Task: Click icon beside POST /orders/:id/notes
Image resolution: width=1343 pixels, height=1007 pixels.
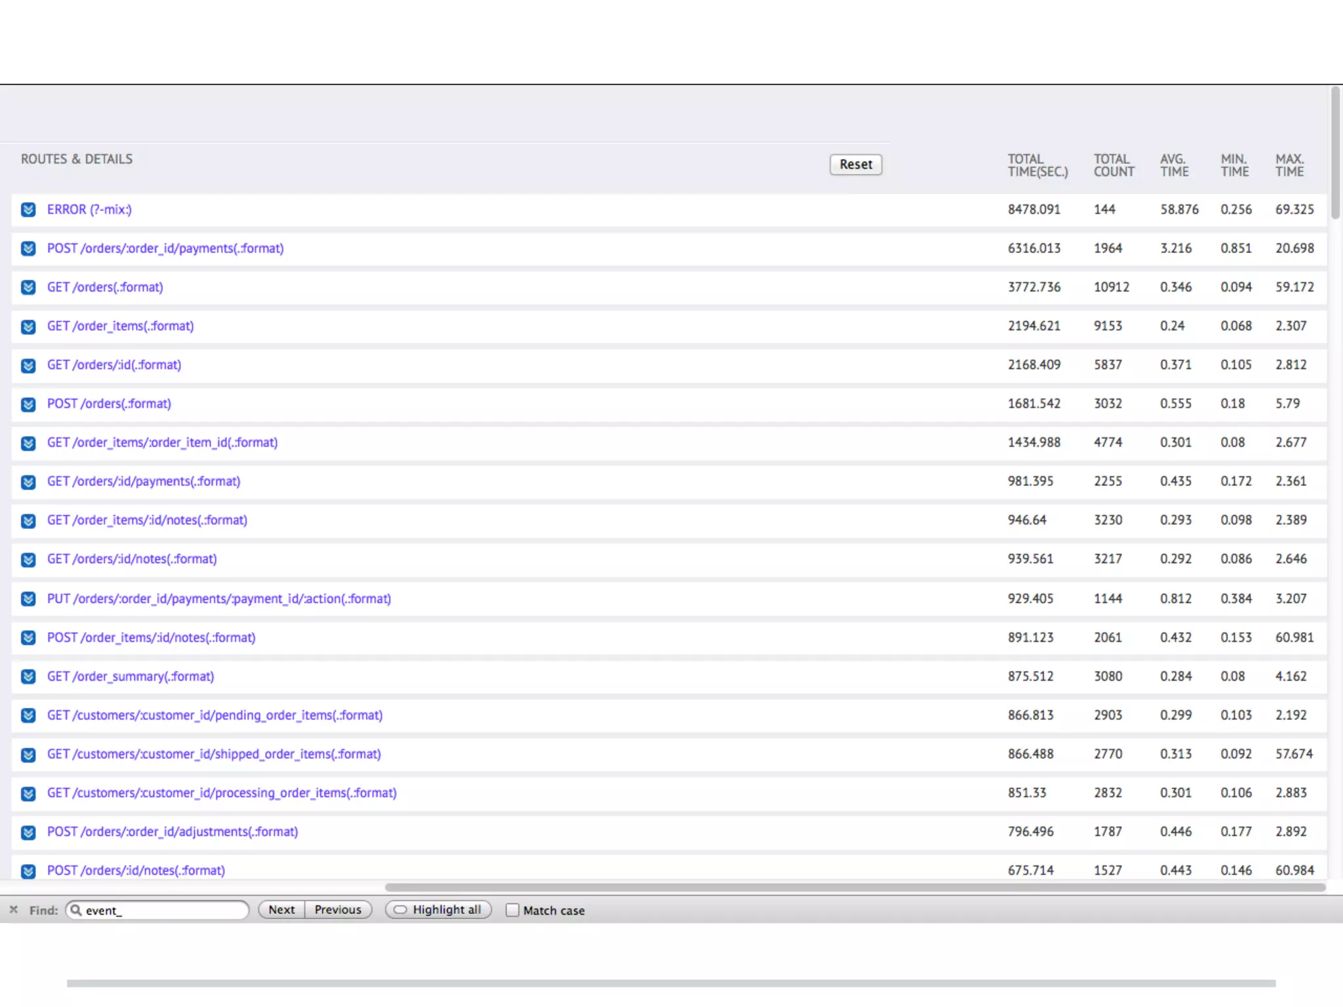Action: click(x=28, y=871)
